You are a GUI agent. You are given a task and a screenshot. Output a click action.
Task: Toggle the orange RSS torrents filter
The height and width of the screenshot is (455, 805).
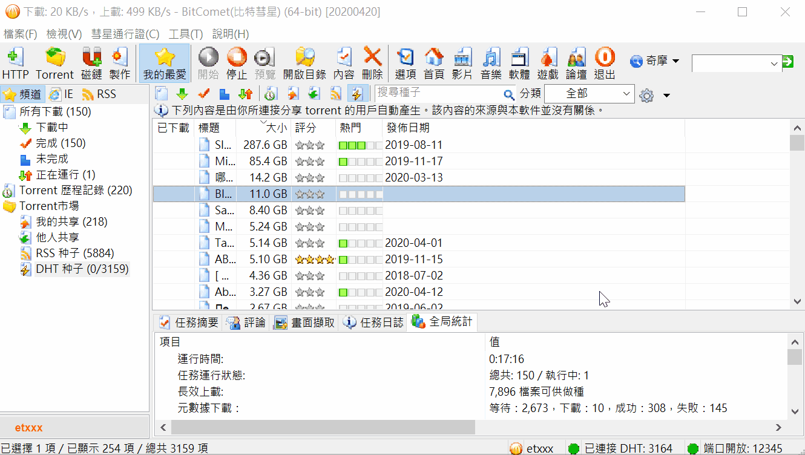336,94
